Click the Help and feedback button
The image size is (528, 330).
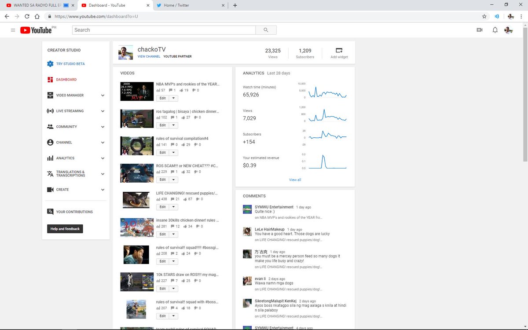[x=65, y=229]
